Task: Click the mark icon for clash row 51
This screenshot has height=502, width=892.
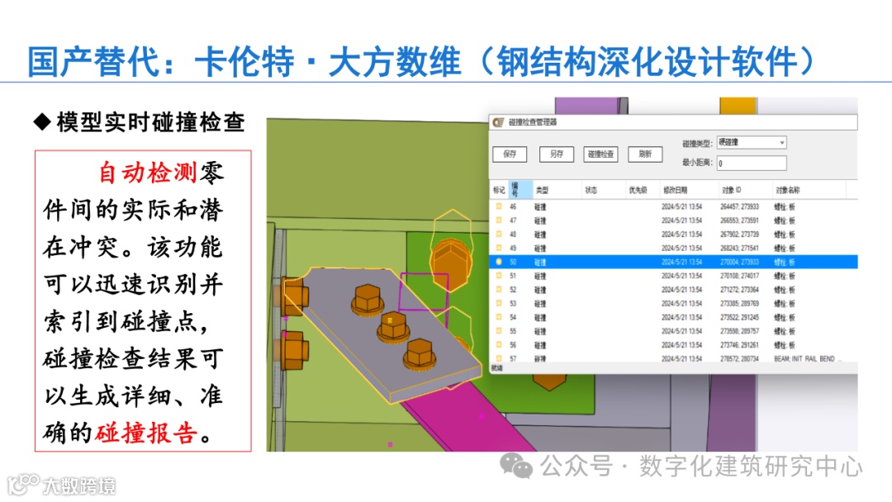Action: [499, 276]
